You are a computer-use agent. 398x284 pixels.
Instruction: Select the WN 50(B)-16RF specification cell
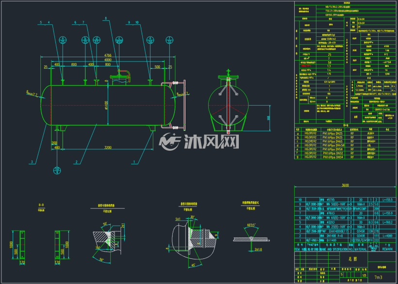[337, 204]
